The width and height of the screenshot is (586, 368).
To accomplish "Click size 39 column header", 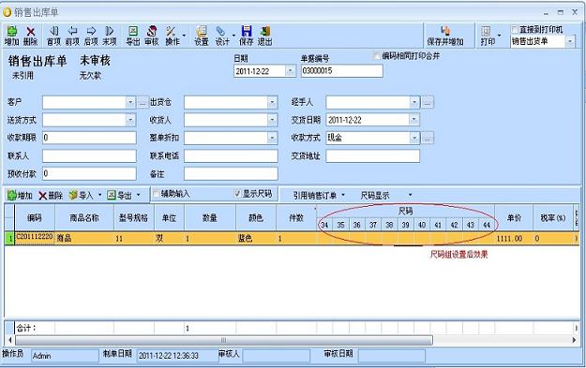I will [405, 225].
